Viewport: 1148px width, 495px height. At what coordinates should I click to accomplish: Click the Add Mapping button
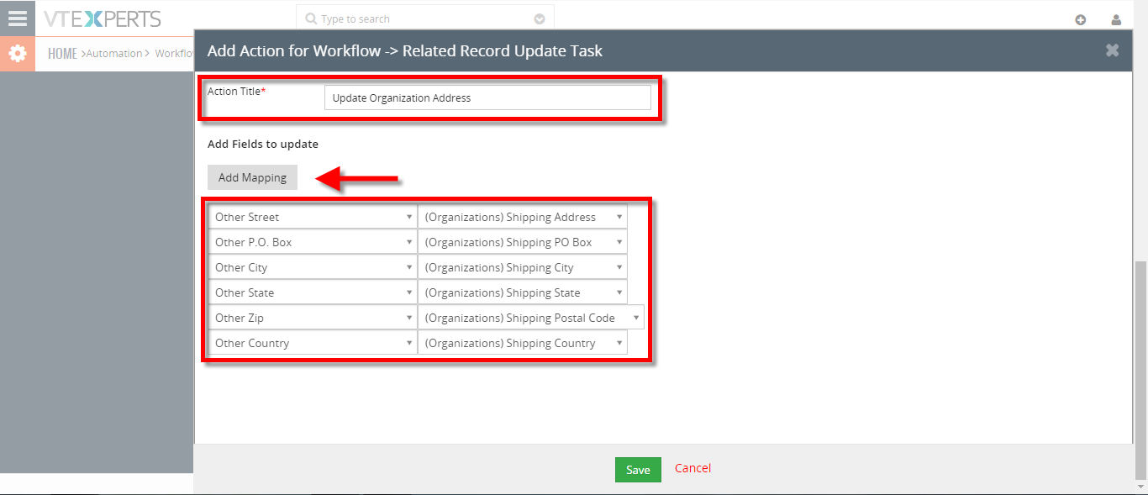[x=252, y=177]
